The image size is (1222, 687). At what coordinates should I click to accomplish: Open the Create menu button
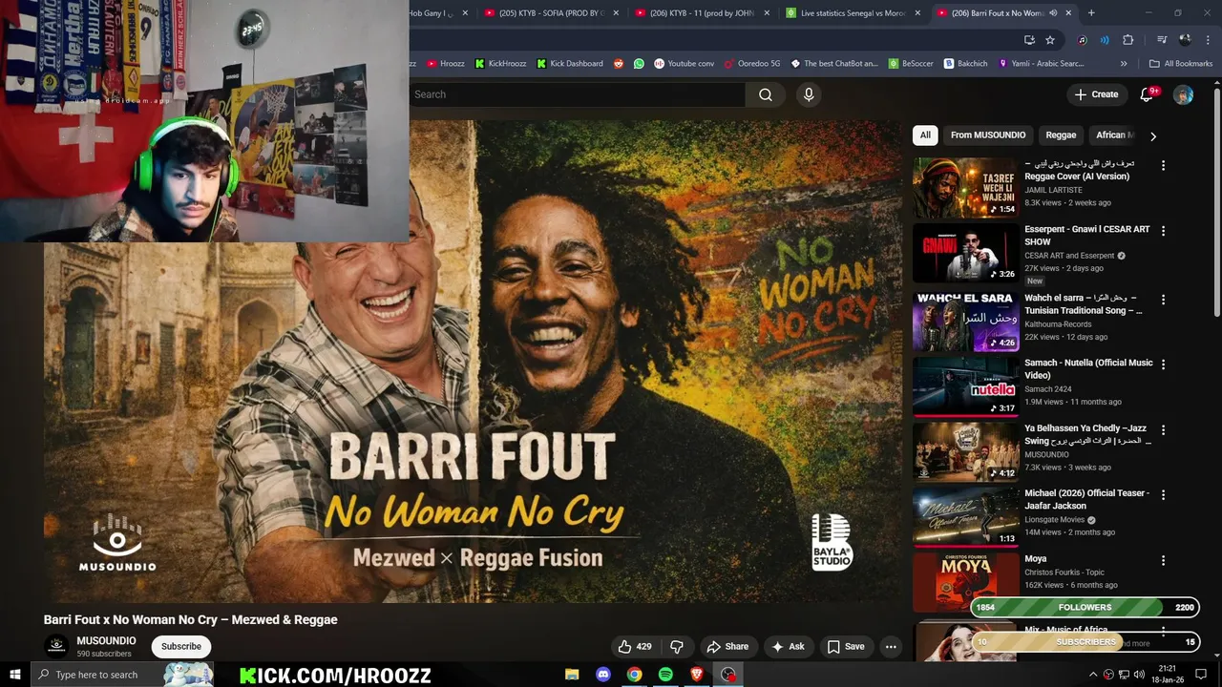tap(1096, 94)
